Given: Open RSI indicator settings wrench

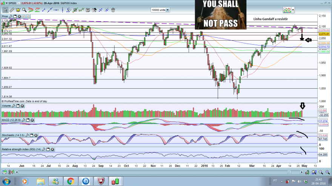Looking at the screenshot, I should tap(44, 149).
